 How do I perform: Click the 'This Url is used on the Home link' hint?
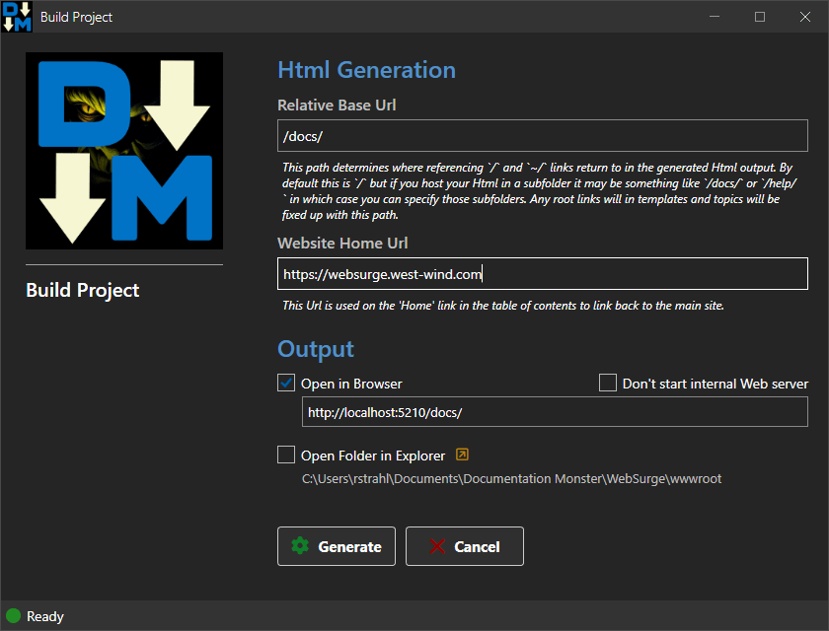(x=503, y=306)
